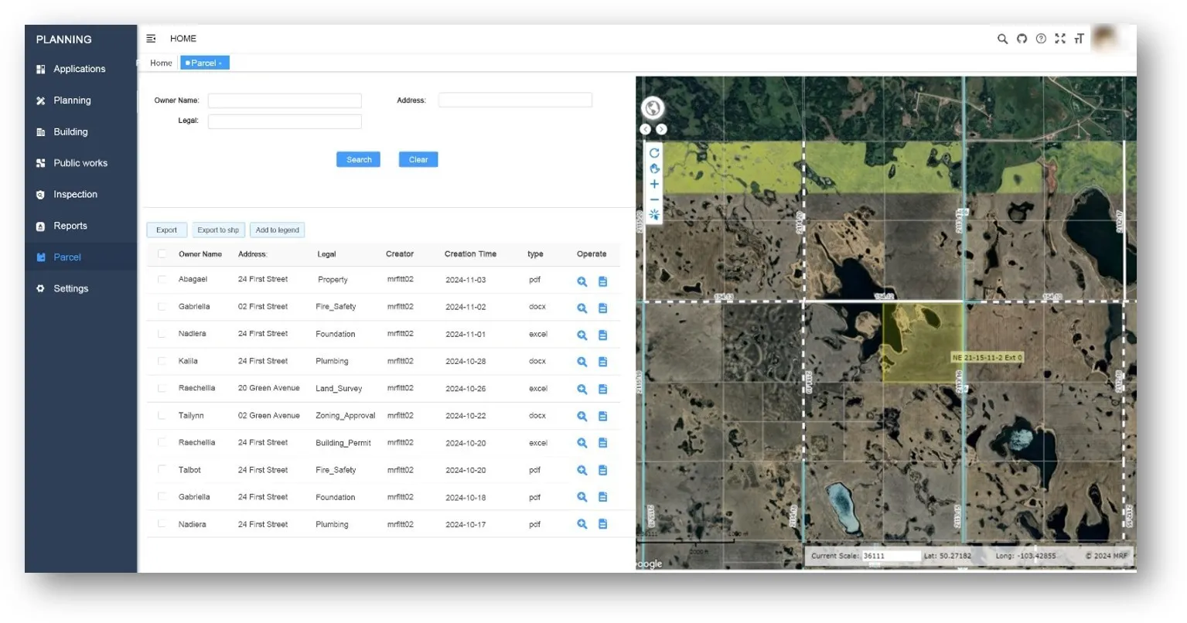Check the box for 20 Green Avenue row

(x=162, y=388)
